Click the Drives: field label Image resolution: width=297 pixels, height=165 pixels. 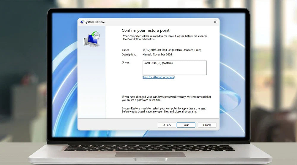pos(126,62)
